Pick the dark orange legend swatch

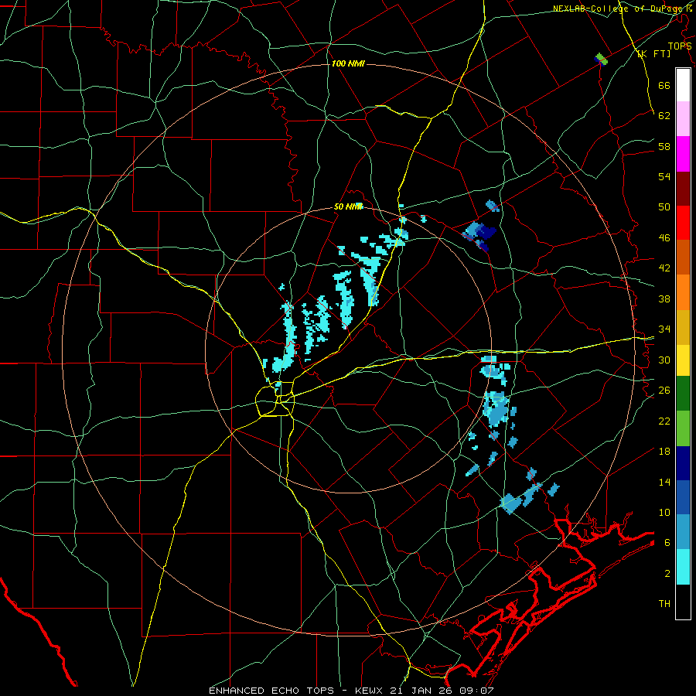pyautogui.click(x=683, y=257)
